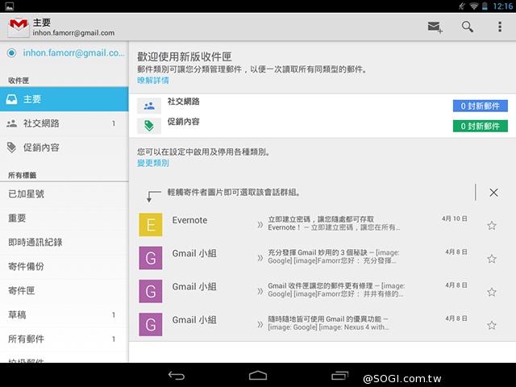Screen dimensions: 516x387
Task: Tap the blue 0 封新郵件 button
Action: tap(481, 106)
